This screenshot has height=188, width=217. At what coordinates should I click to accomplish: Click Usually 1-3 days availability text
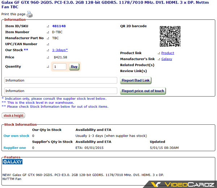pyautogui.click(x=111, y=136)
